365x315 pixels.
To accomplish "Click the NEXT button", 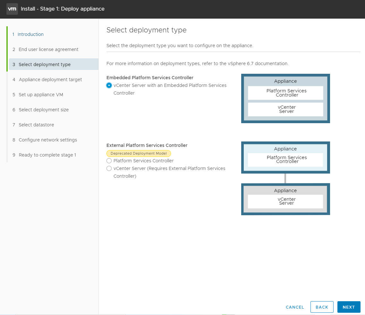I will pyautogui.click(x=349, y=307).
